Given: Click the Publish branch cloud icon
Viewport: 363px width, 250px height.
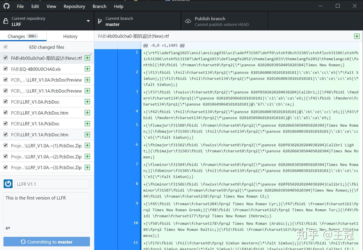Looking at the screenshot, I should tap(188, 21).
